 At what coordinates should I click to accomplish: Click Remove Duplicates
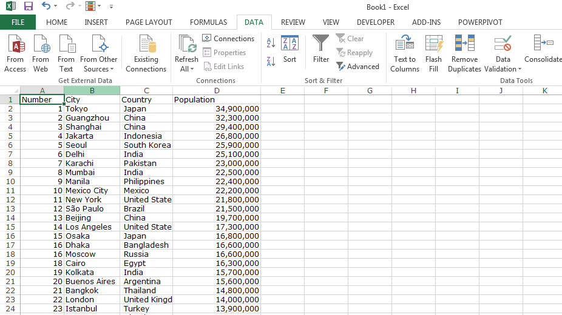pos(464,54)
